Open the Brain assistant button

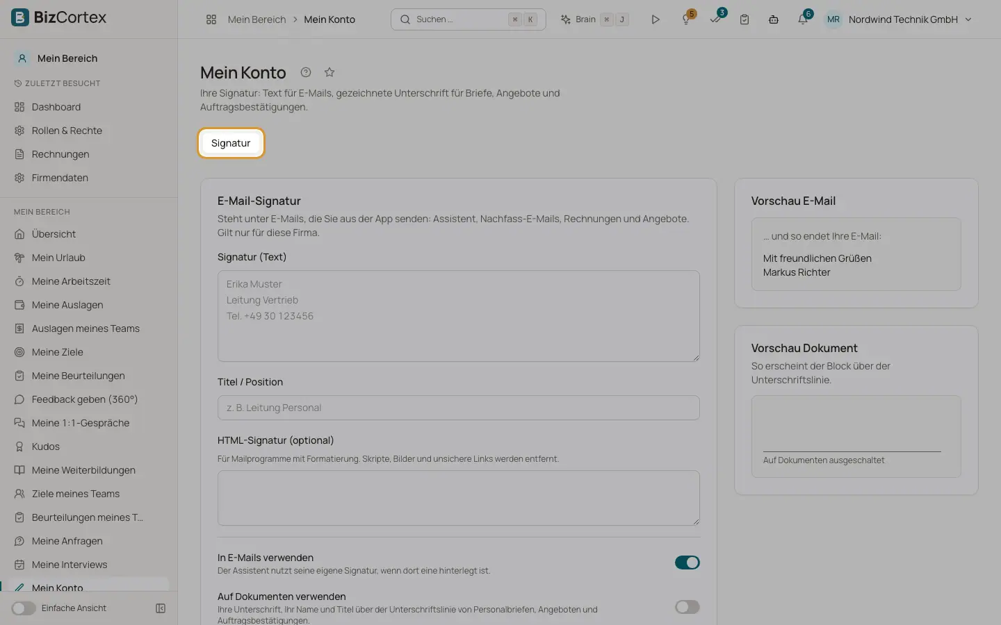click(x=594, y=19)
